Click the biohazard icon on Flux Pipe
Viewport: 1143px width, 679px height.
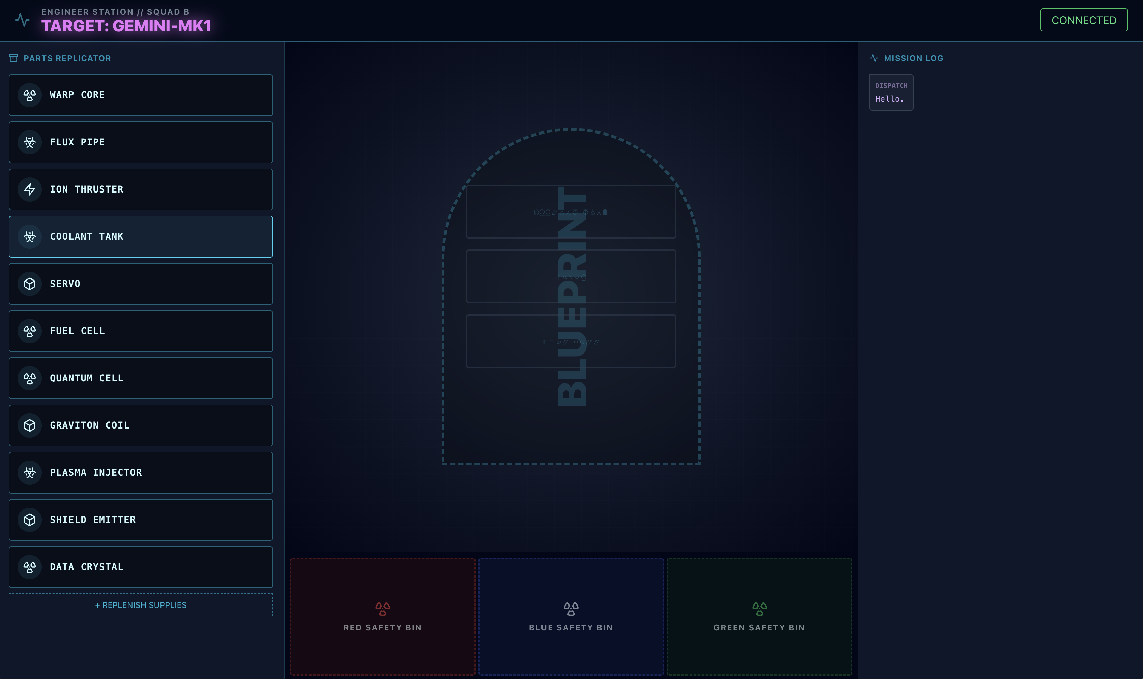(29, 142)
